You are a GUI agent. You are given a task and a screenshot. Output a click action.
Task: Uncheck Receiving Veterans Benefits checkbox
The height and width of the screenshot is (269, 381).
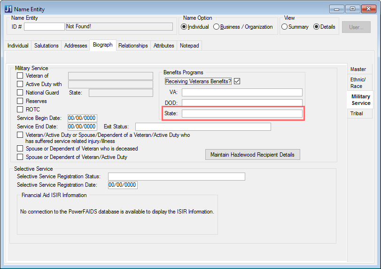point(237,81)
